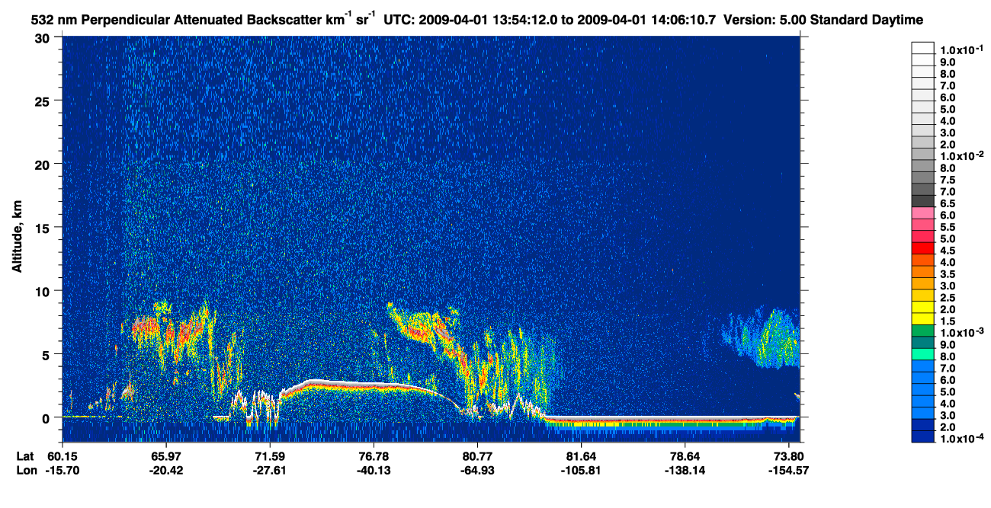This screenshot has height=508, width=991.
Task: Click the color scale label '1.5'
Action: [948, 321]
